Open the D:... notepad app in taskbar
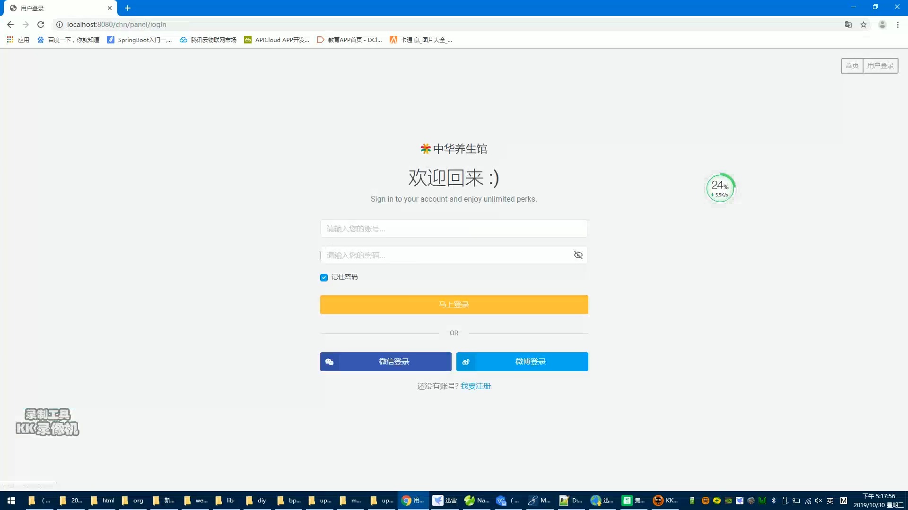The height and width of the screenshot is (510, 908). (571, 501)
